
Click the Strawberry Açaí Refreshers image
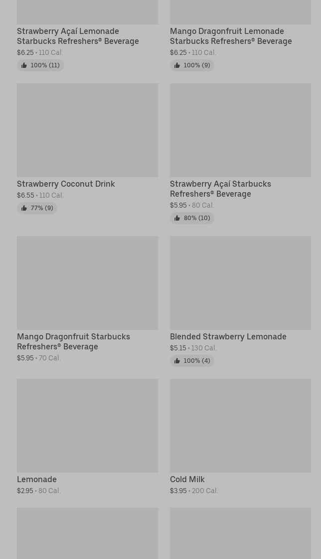(240, 130)
